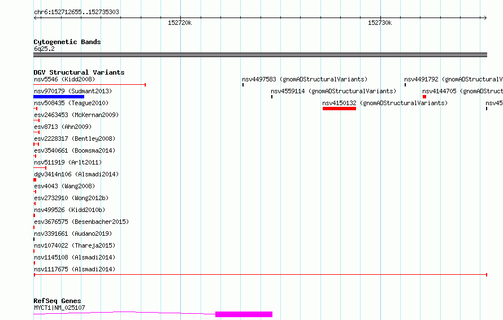Screen dimensions: 503x320
Task: Click DGV Structural Variants track title
Action: point(79,72)
